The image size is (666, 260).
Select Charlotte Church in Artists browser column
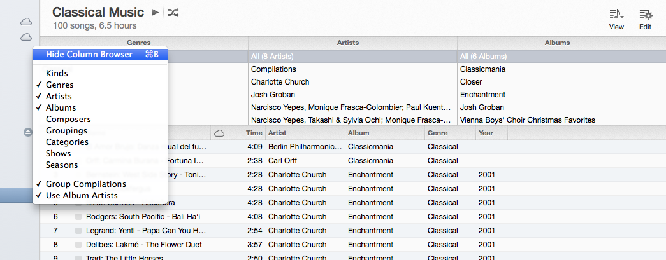point(352,82)
